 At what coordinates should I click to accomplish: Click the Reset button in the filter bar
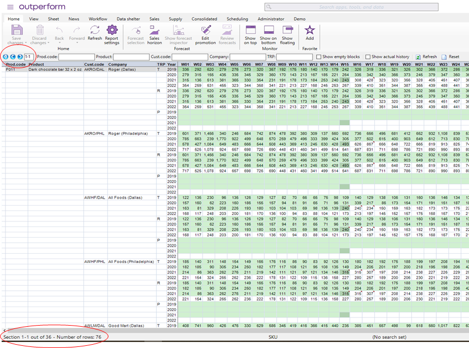450,57
